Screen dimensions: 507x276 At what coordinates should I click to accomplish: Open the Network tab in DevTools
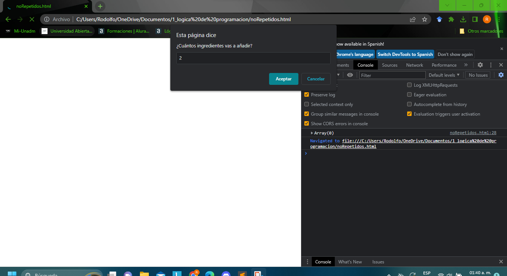coord(415,65)
